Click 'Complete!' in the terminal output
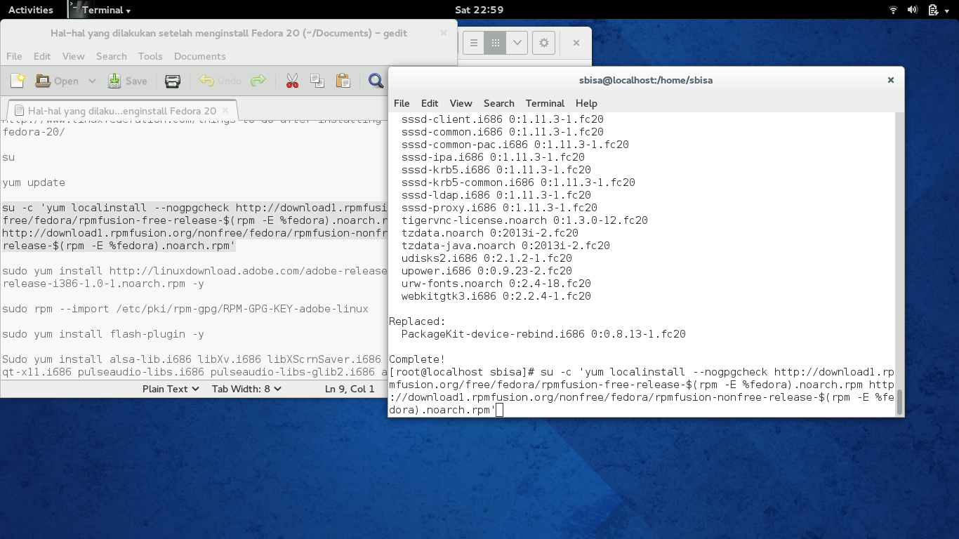Image resolution: width=959 pixels, height=539 pixels. pos(417,359)
